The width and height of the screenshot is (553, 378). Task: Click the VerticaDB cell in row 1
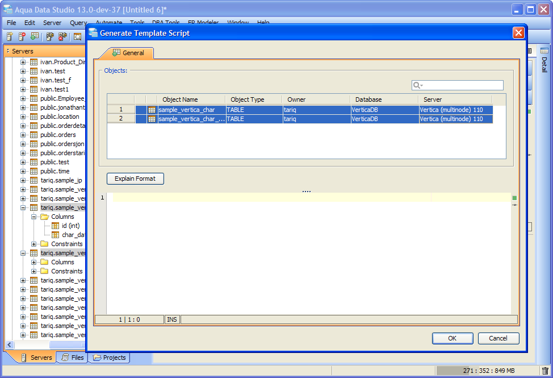pos(384,110)
